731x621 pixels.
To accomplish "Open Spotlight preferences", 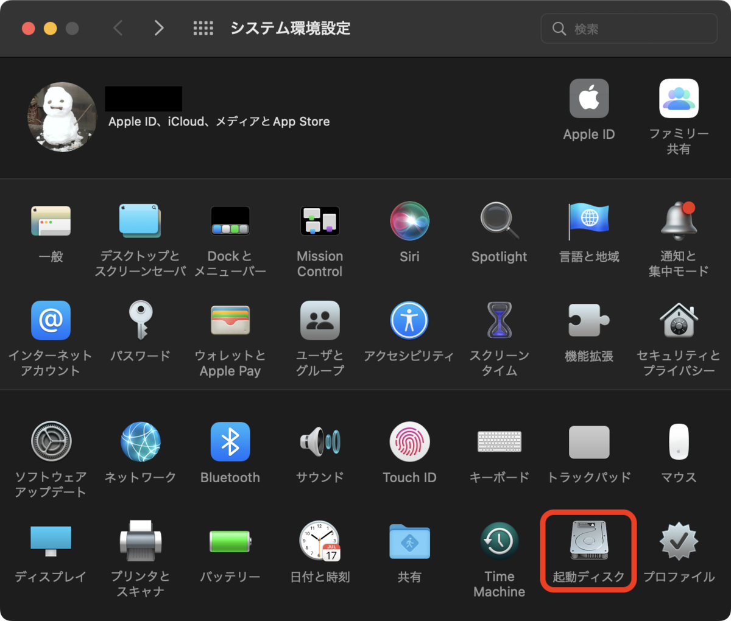I will pos(499,220).
